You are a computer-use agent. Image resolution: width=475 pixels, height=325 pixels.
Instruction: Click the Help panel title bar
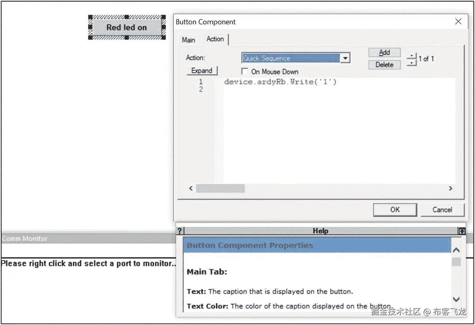tap(320, 231)
